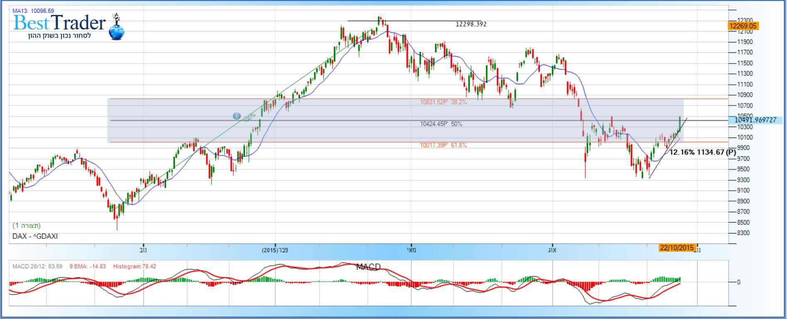Select the orange 12269.05 price tag
Image resolution: width=787 pixels, height=319 pixels.
tap(743, 26)
